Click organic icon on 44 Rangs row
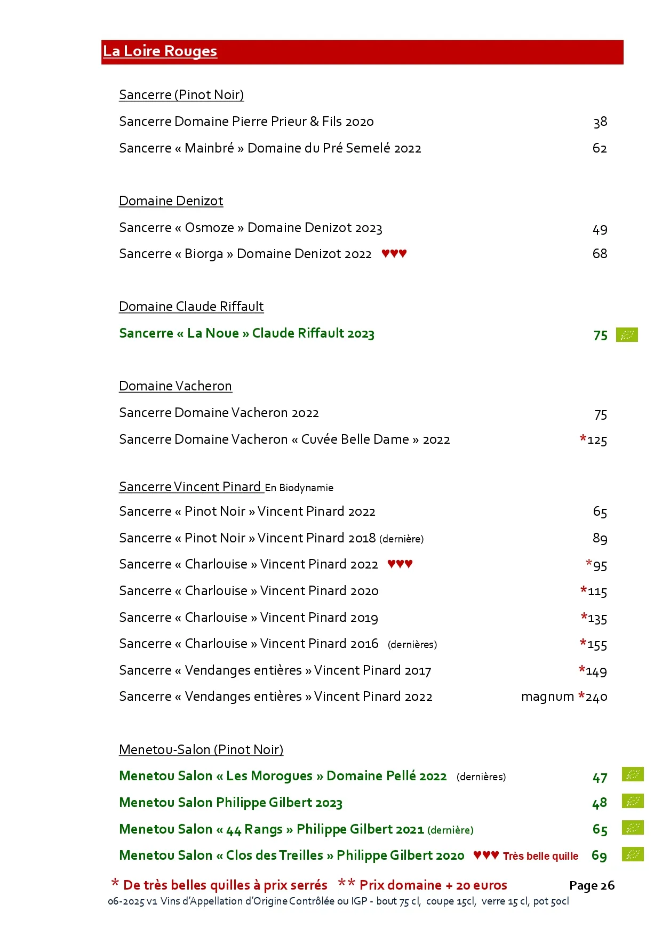Viewport: 662px width, 936px height. coord(633,828)
